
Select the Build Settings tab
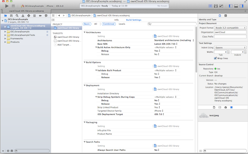pyautogui.click(x=134, y=20)
